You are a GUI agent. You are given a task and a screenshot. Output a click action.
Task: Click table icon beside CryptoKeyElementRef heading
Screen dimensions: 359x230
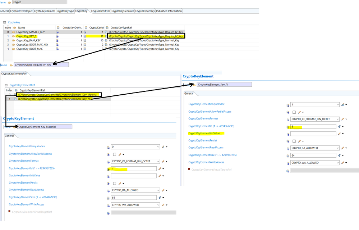click(6, 85)
